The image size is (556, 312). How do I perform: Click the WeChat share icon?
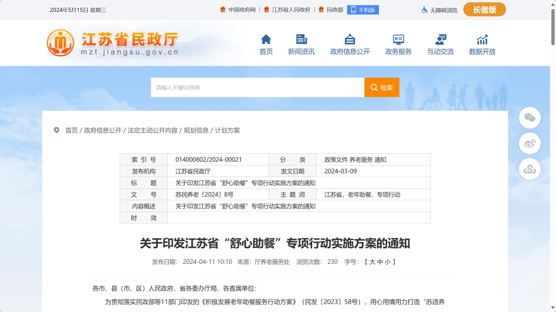[x=530, y=117]
